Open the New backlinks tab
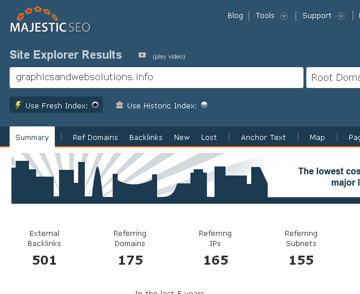The height and width of the screenshot is (294, 360). pos(182,137)
